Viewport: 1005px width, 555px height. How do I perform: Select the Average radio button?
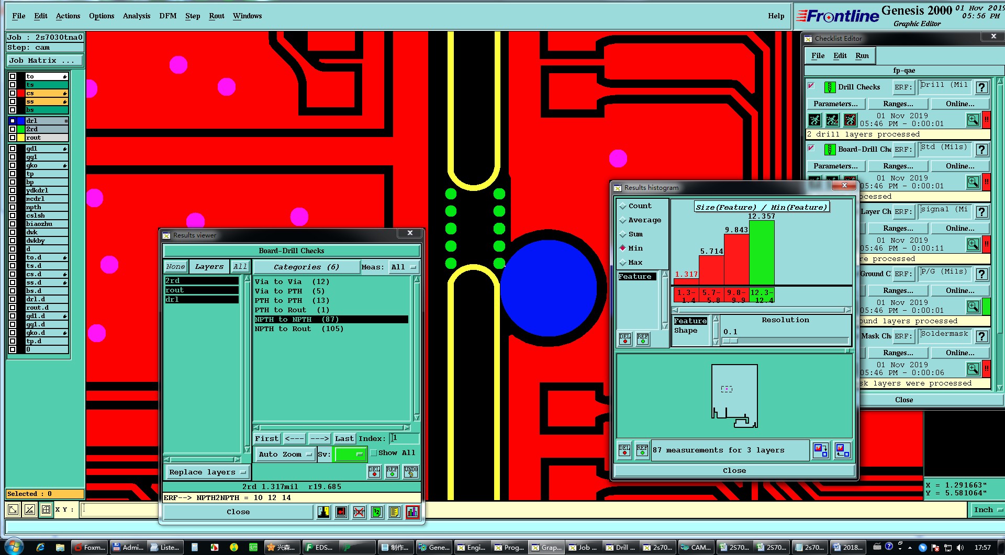[x=623, y=220]
